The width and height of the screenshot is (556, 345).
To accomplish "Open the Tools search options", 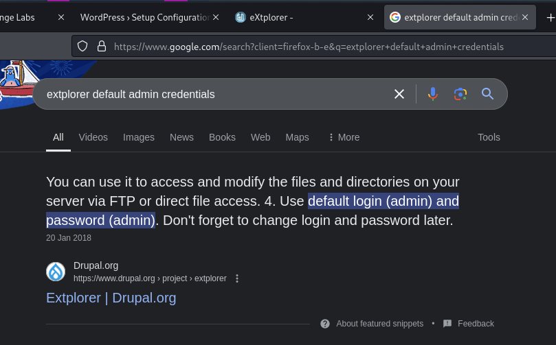I will point(489,137).
